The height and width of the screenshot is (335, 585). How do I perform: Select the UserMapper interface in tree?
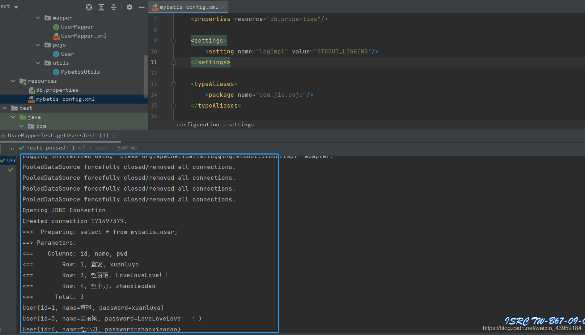click(x=77, y=27)
